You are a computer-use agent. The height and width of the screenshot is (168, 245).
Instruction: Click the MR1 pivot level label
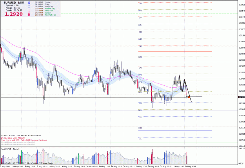coord(140,75)
